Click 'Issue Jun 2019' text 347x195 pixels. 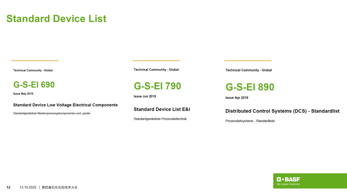tap(145, 96)
